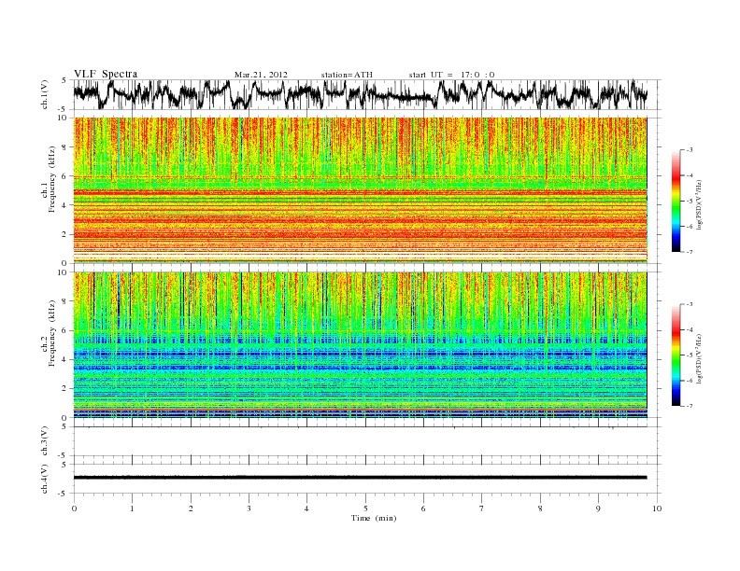The width and height of the screenshot is (740, 571).
Task: Click the "-7" tick on the lower colorbar
Action: 690,406
